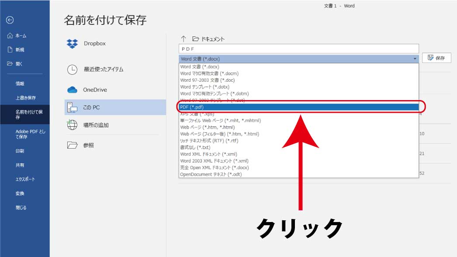Viewport: 457px width, 257px height.
Task: Choose Adobe PDF として保存
Action: pyautogui.click(x=30, y=134)
